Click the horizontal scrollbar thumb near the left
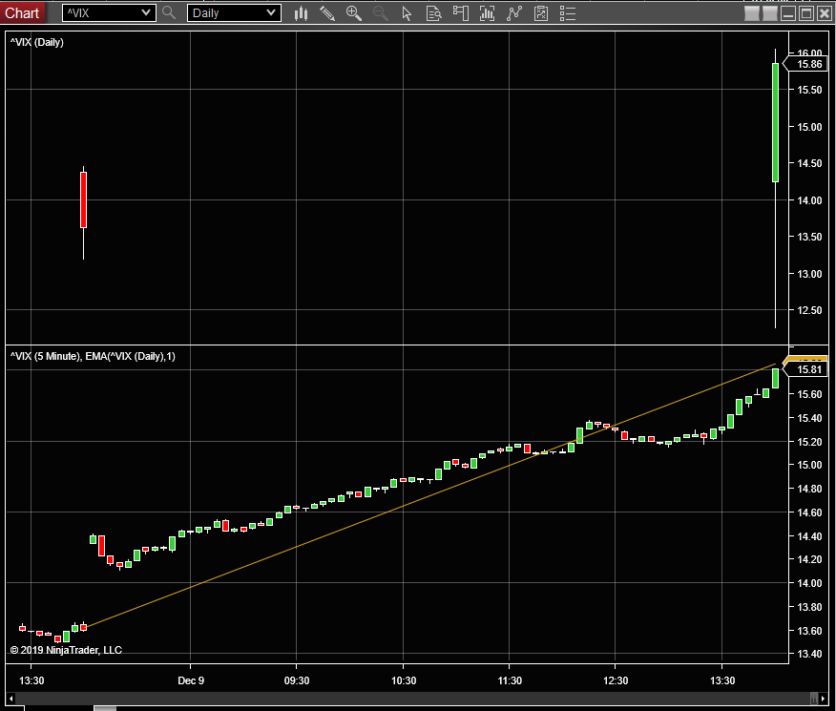The height and width of the screenshot is (711, 836). pos(105,708)
